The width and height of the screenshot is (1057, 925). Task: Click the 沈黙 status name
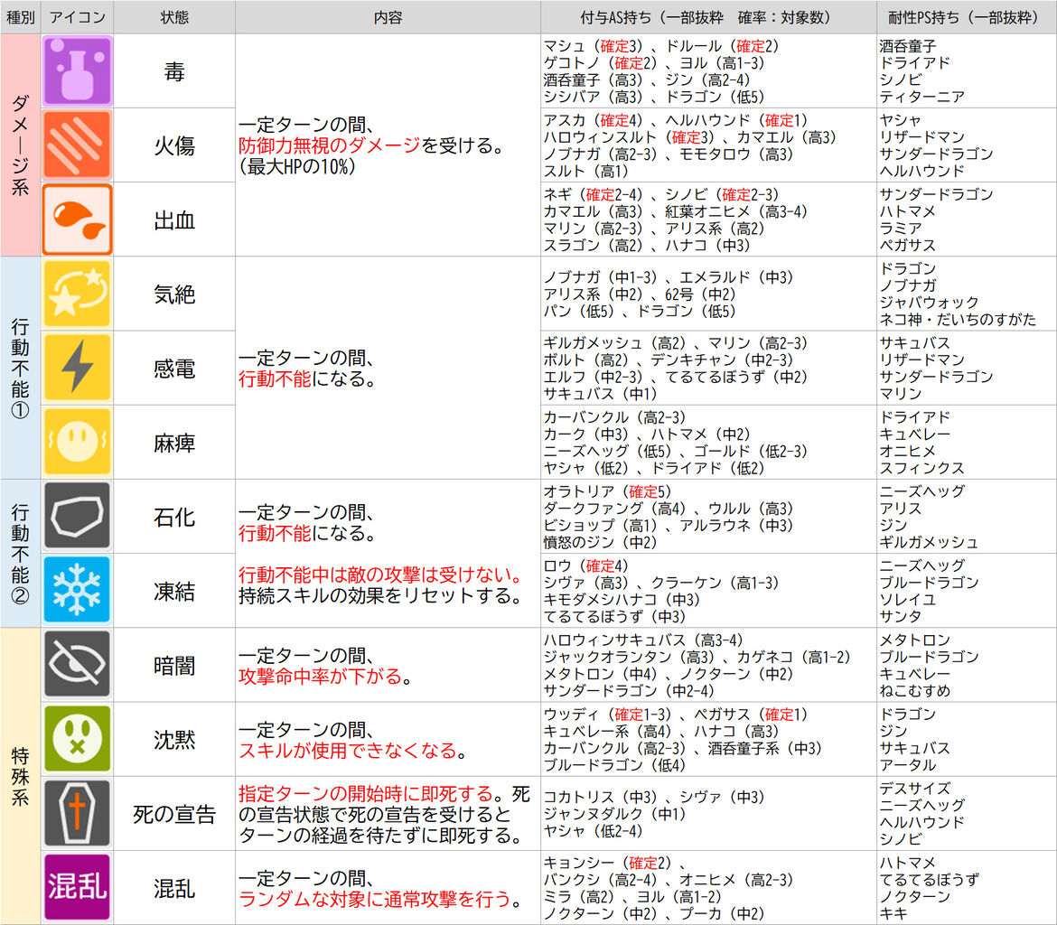coord(174,740)
